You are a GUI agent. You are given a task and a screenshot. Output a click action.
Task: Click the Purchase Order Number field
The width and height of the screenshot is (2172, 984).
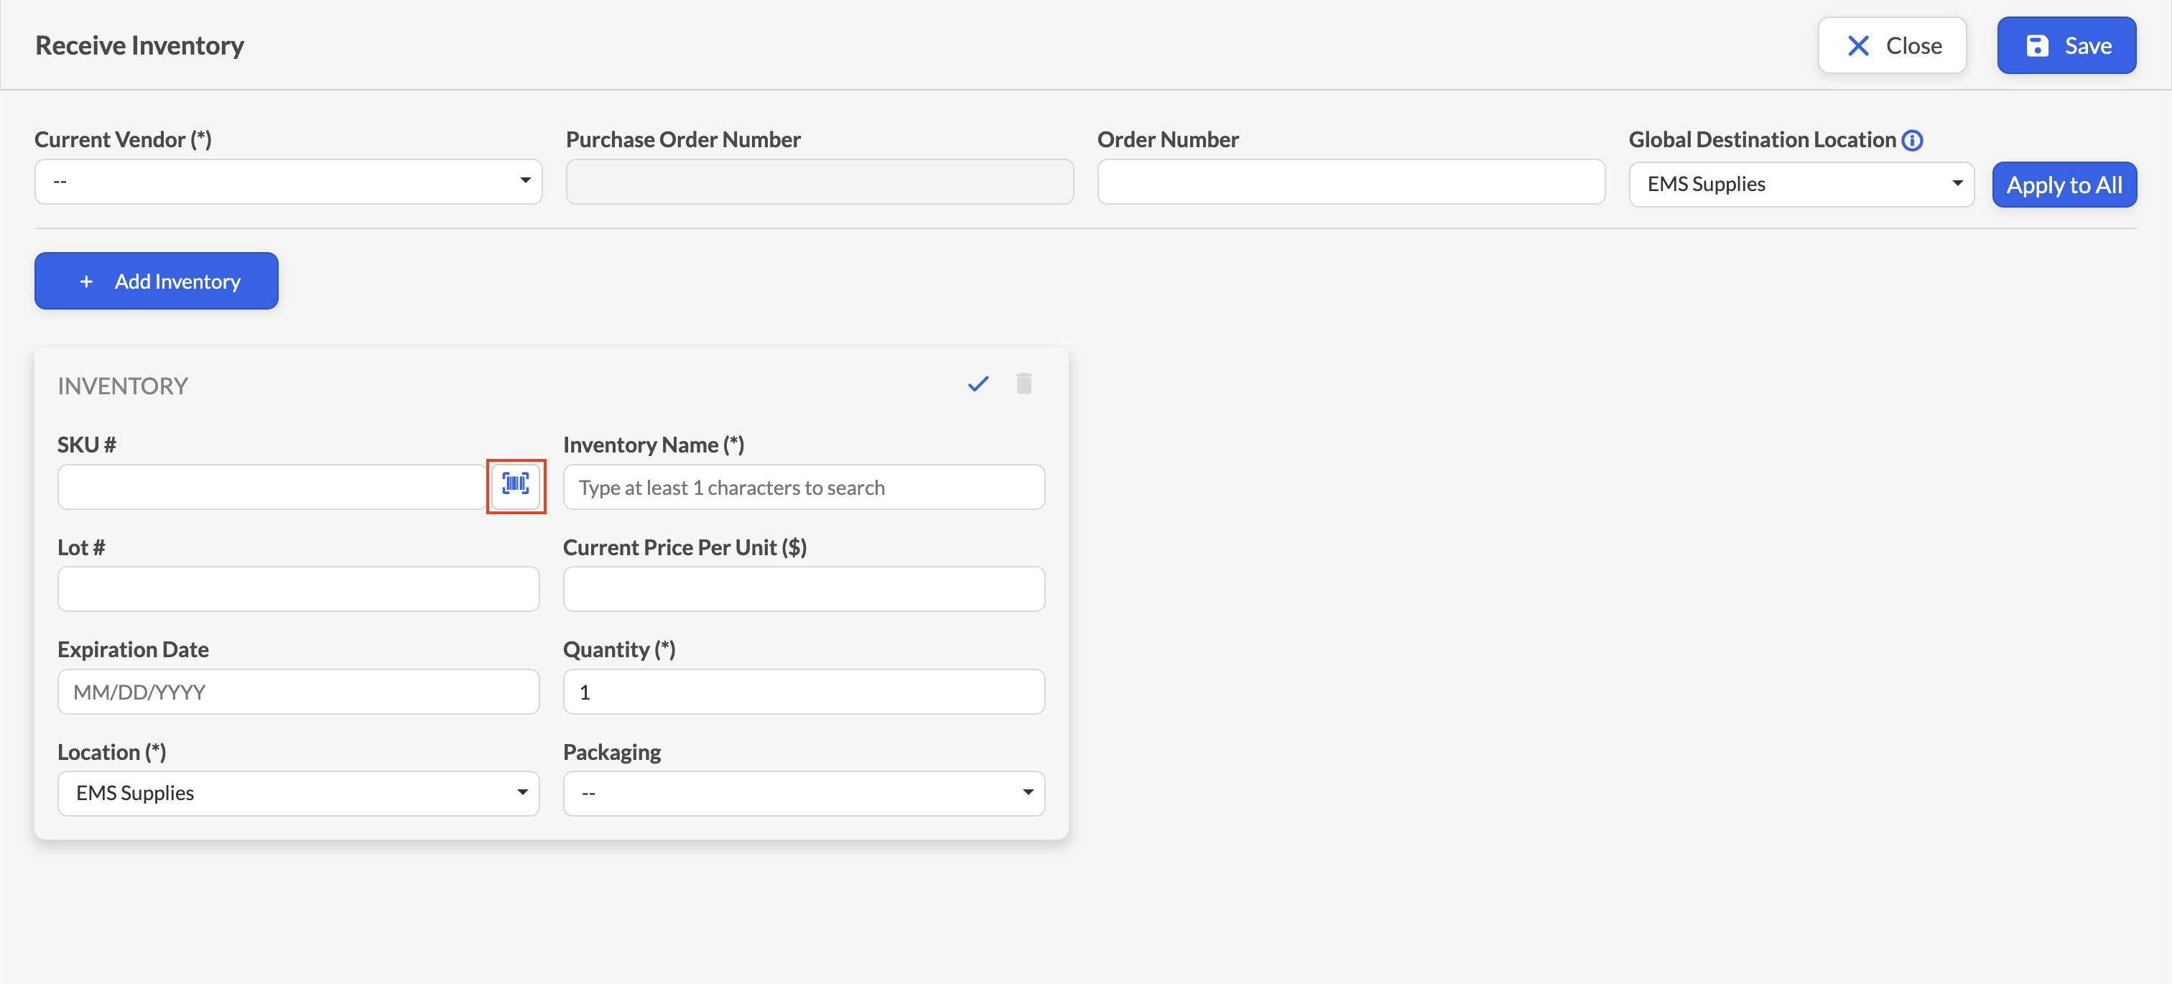click(820, 182)
